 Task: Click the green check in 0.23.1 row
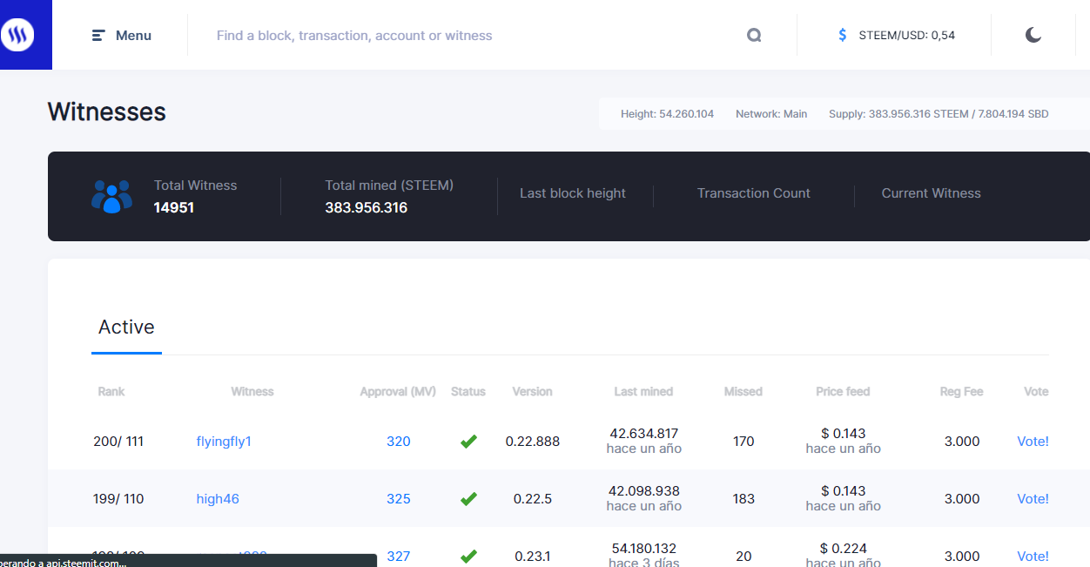tap(468, 557)
